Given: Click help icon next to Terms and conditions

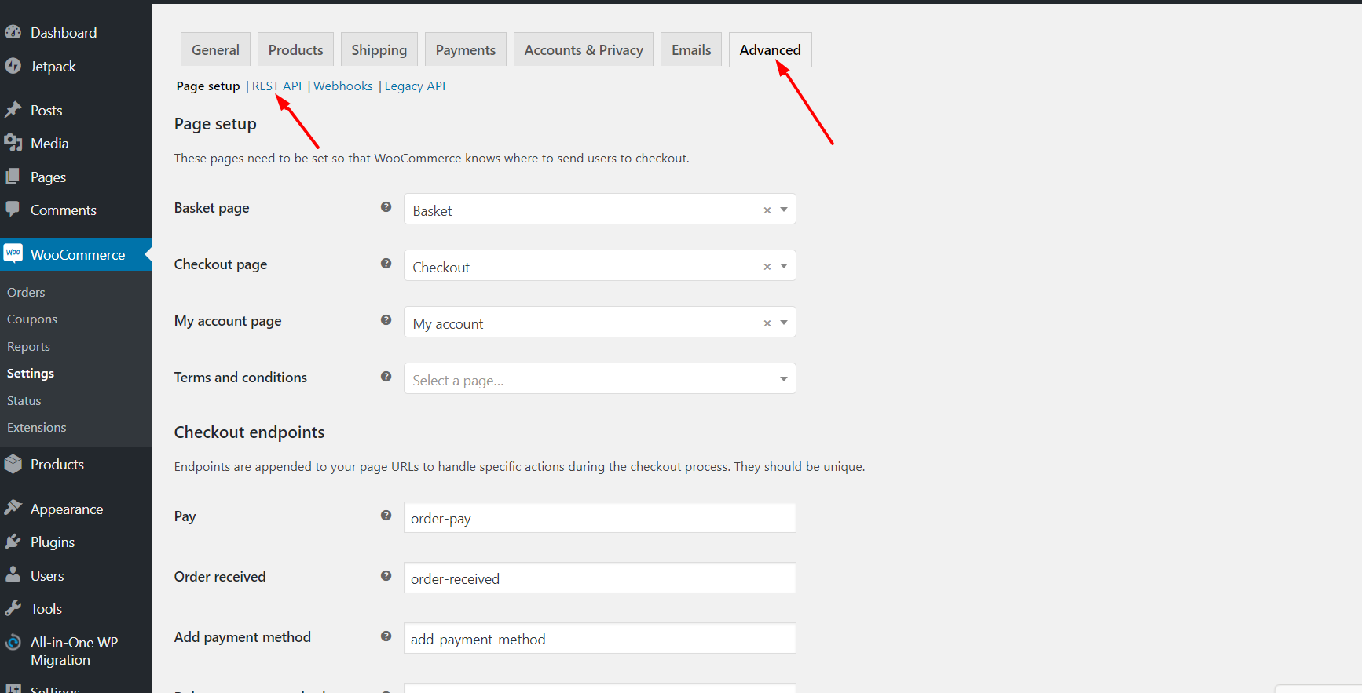Looking at the screenshot, I should (x=386, y=377).
